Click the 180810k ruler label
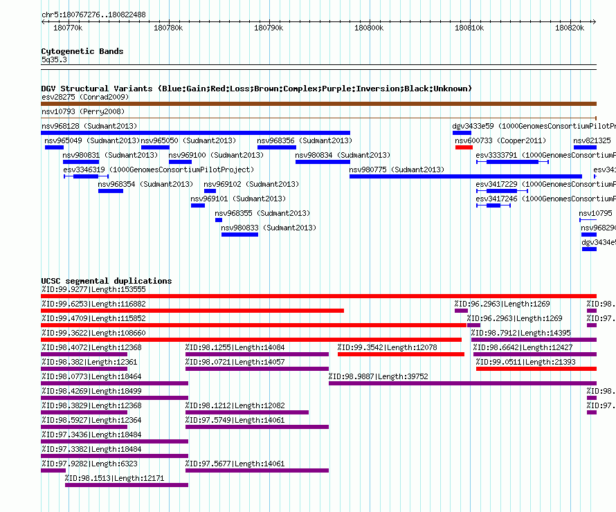This screenshot has height=512, width=616. (469, 28)
